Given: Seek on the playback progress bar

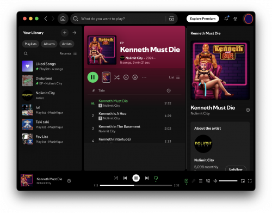Looking at the screenshot, I should point(136,185).
